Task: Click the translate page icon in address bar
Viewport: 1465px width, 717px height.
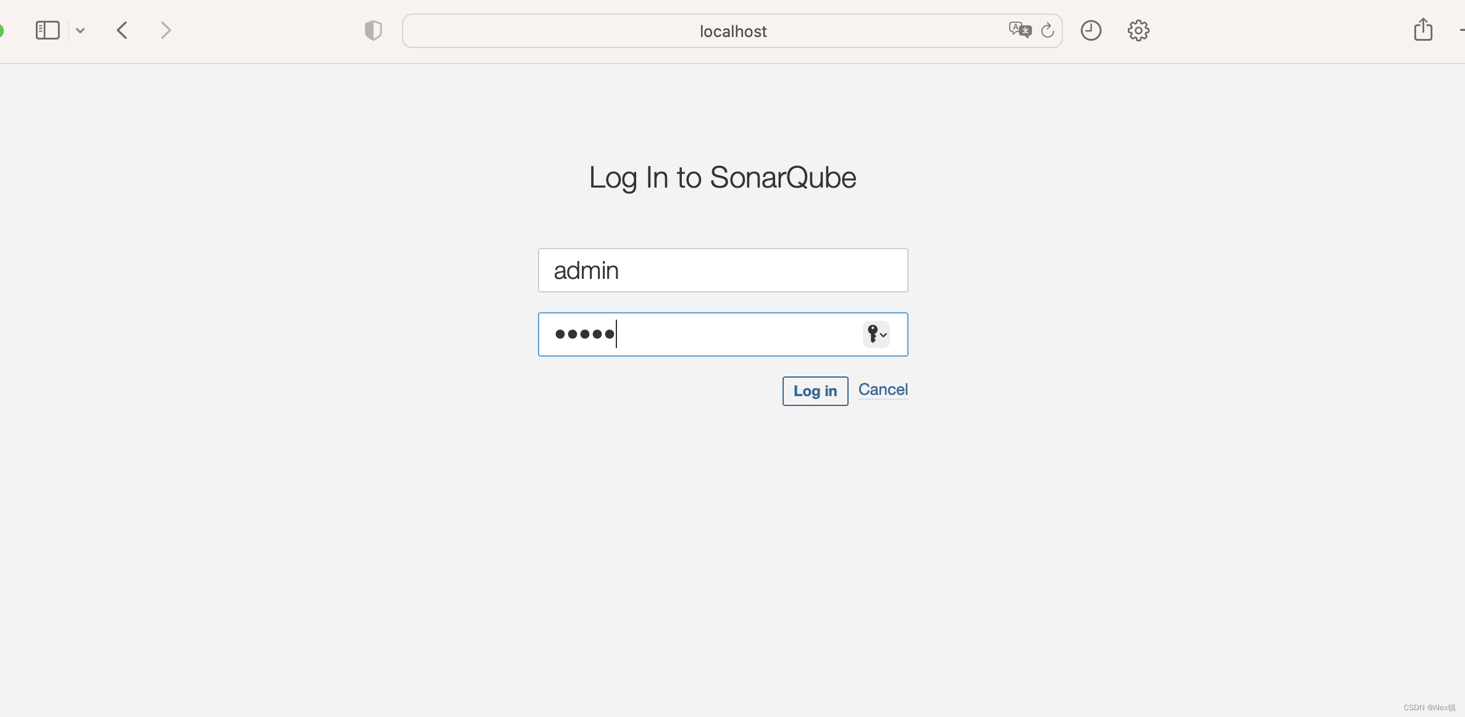Action: pyautogui.click(x=1020, y=30)
